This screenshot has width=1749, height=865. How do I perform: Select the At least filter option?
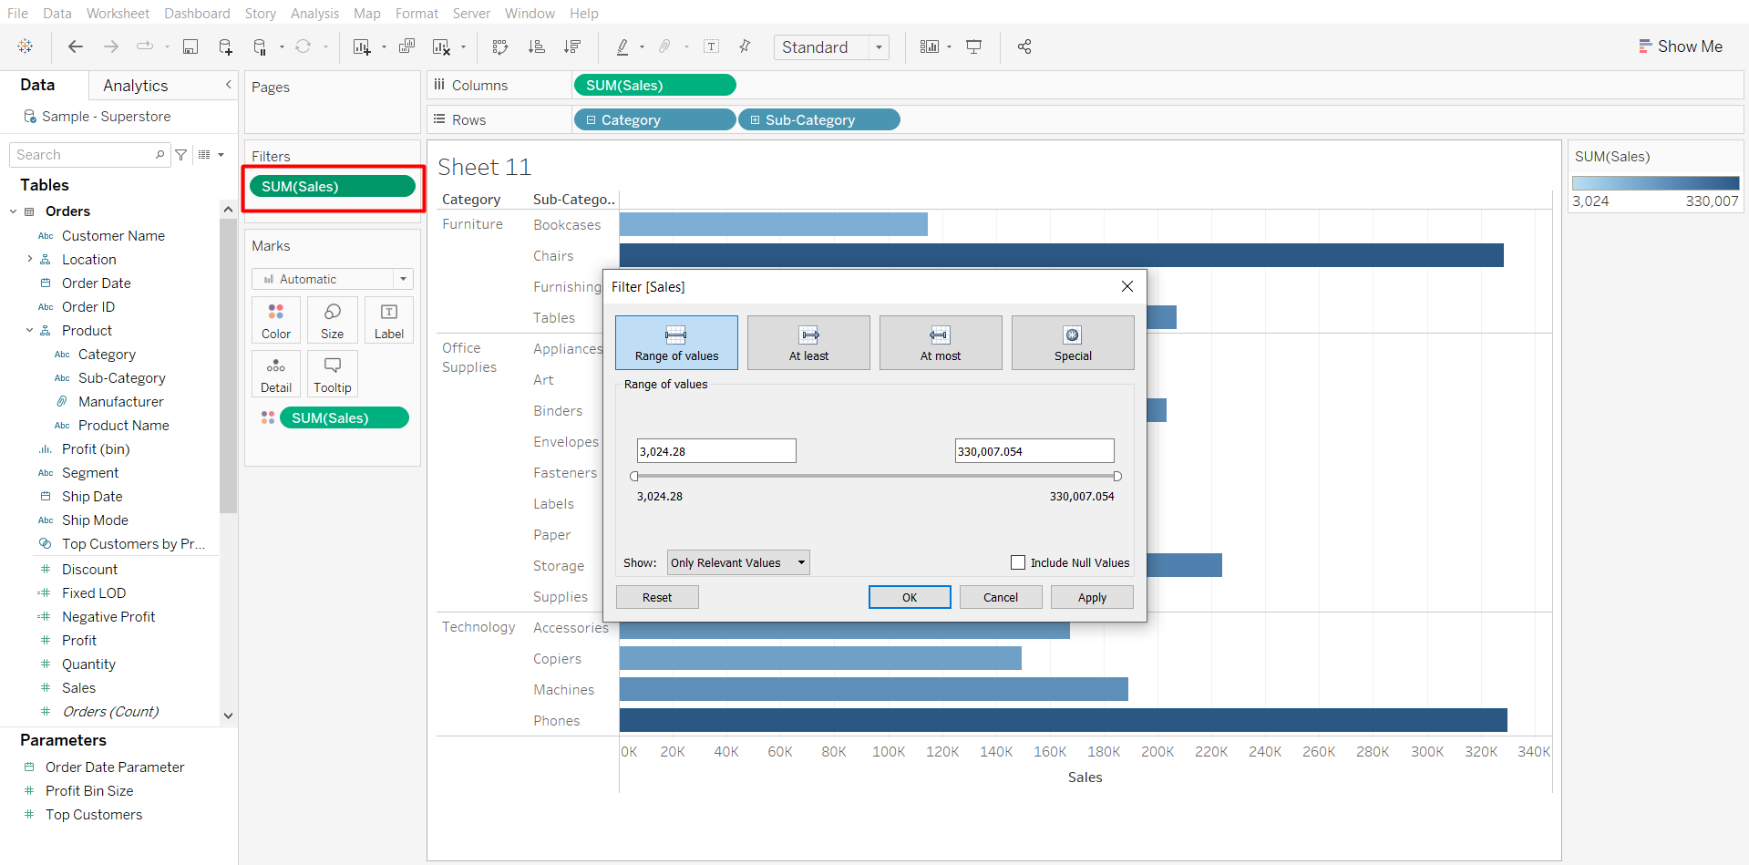click(x=808, y=343)
